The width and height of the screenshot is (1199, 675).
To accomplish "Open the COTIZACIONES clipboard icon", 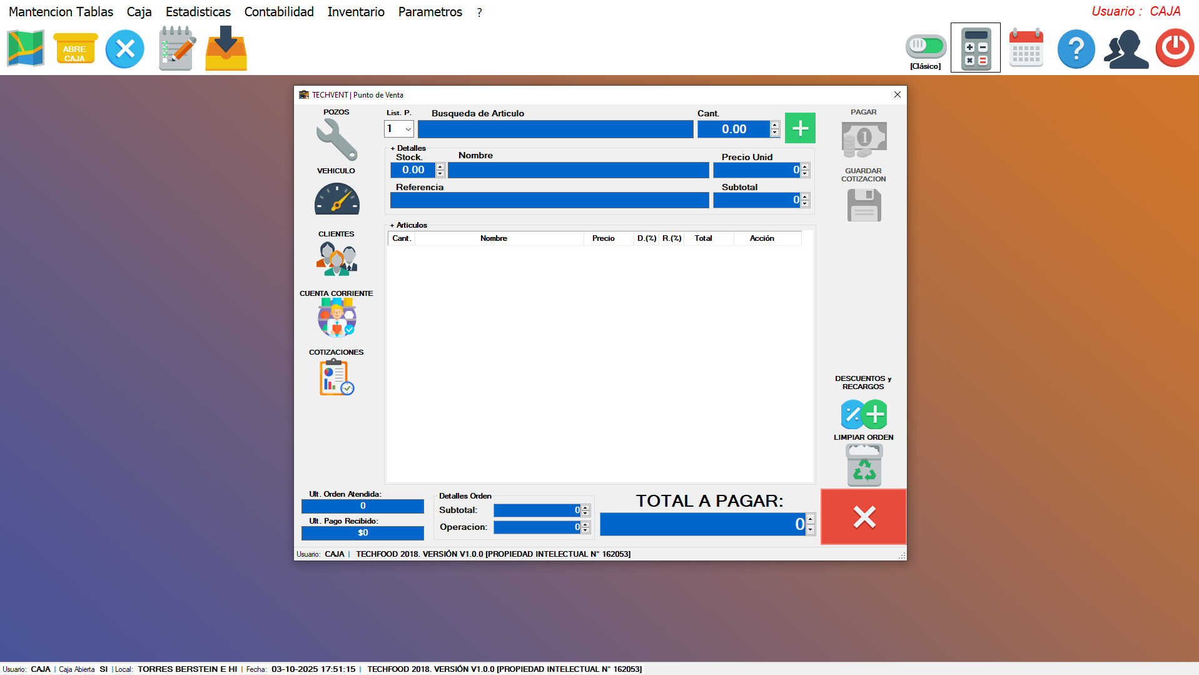I will [x=336, y=377].
